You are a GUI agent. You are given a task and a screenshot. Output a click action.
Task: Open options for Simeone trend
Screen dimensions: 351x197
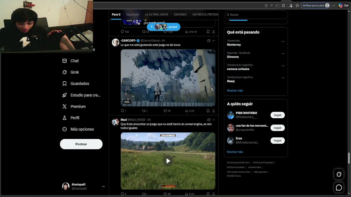283,54
